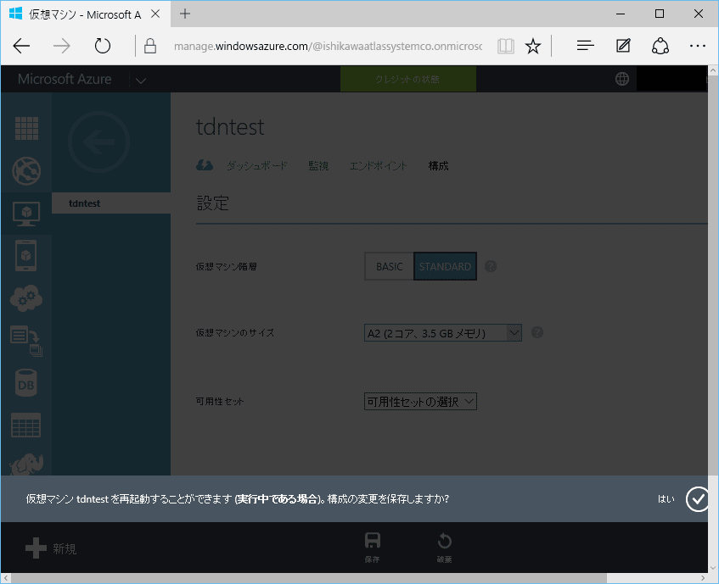Viewport: 719px width, 584px height.
Task: Open the cloud services gear icon
Action: (x=26, y=298)
